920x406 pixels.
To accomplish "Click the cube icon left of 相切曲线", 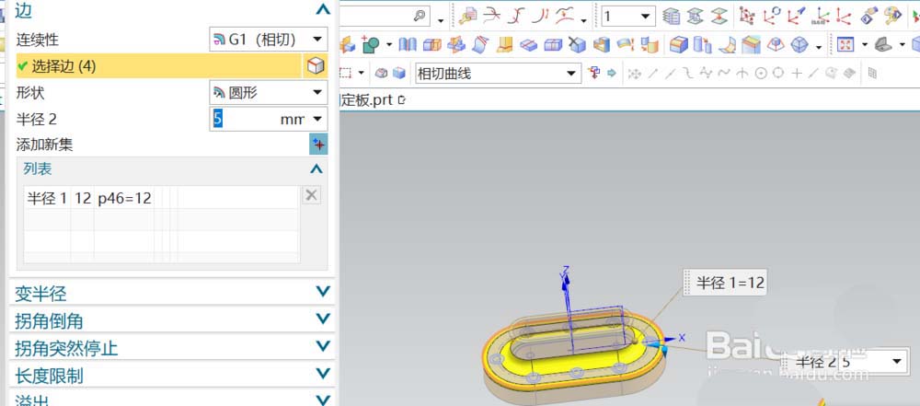I will (x=399, y=73).
